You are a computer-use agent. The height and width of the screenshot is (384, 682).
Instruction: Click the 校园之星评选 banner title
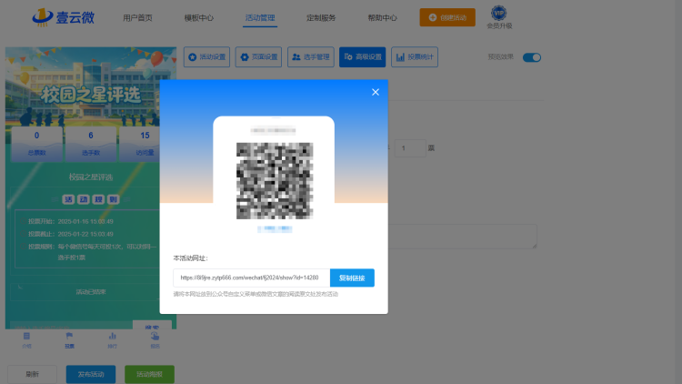click(x=91, y=95)
